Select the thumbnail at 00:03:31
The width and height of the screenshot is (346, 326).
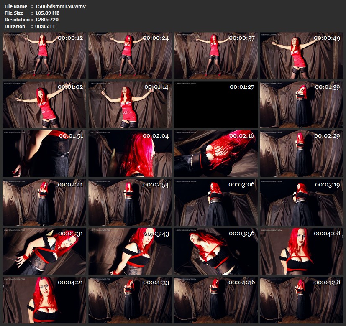[x=44, y=251]
